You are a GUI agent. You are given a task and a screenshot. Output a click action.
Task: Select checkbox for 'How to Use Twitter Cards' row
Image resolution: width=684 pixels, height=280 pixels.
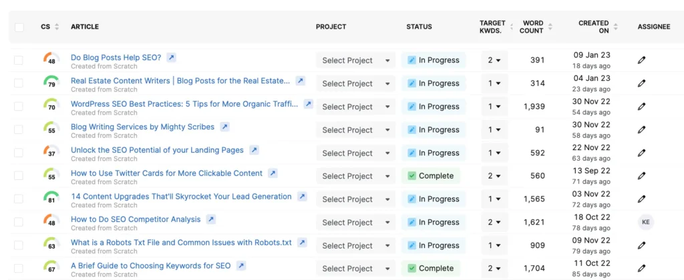(19, 176)
